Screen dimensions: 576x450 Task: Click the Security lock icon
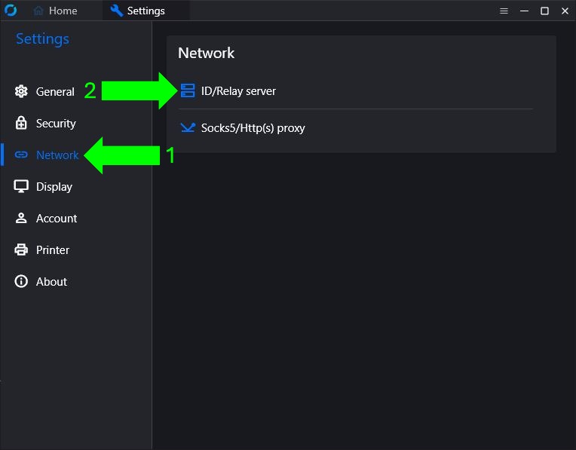(21, 123)
